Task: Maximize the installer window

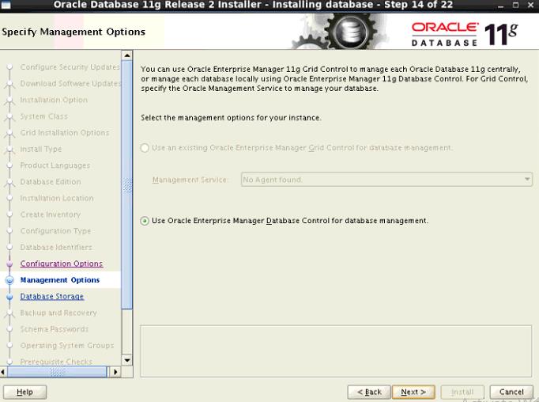Action: click(515, 6)
